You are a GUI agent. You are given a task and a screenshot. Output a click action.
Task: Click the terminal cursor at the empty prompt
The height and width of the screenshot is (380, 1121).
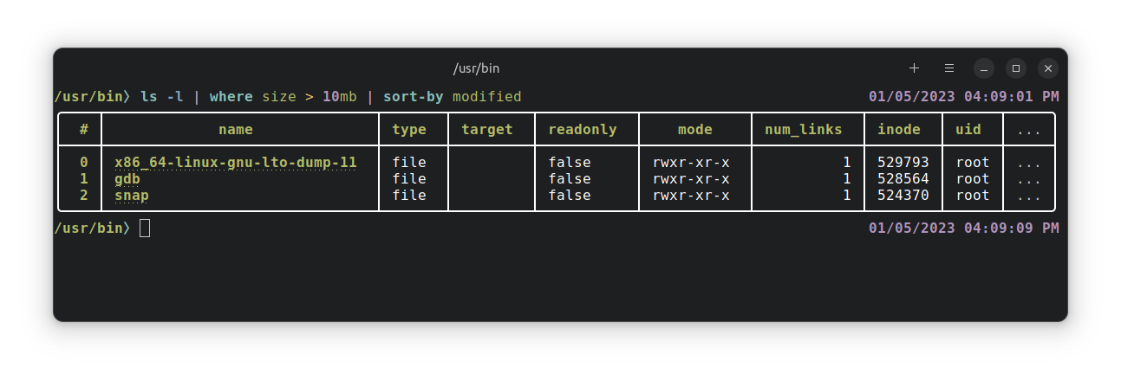pos(145,229)
